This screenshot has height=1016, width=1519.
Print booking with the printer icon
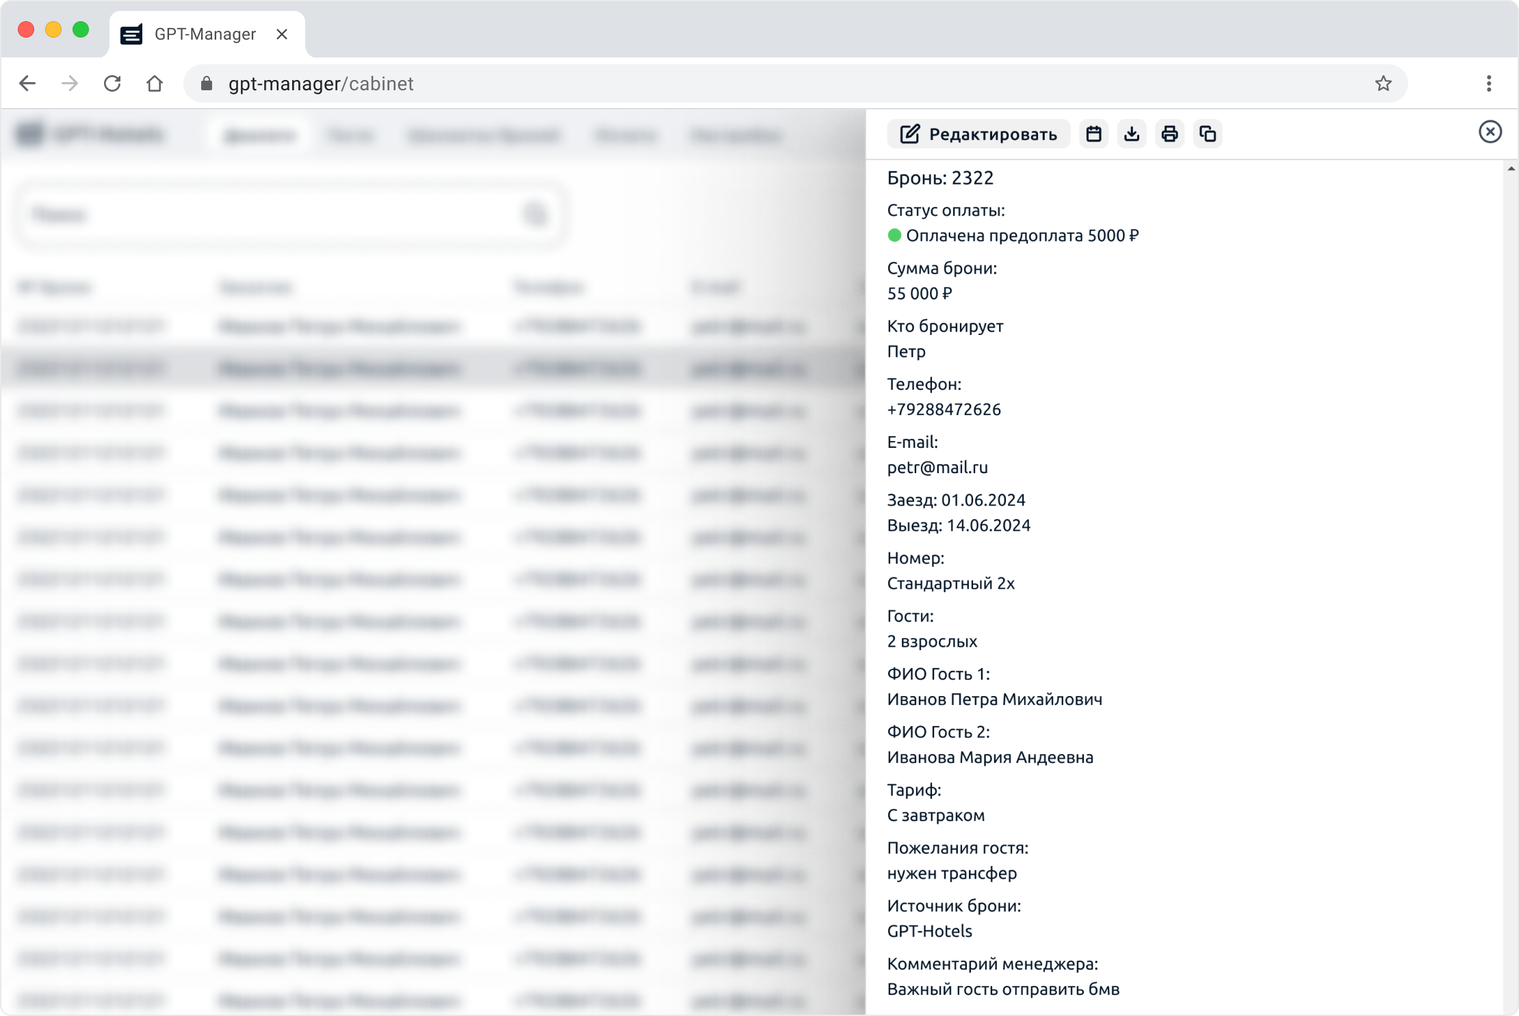coord(1169,134)
